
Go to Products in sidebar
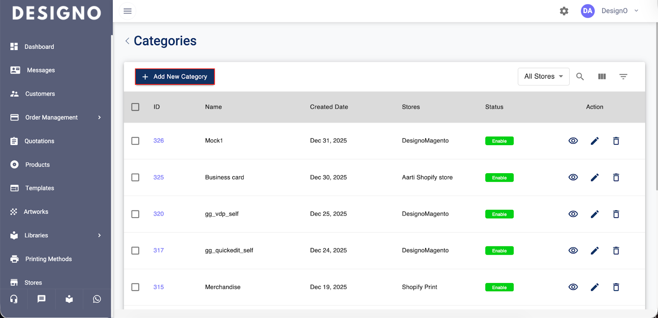pyautogui.click(x=37, y=165)
